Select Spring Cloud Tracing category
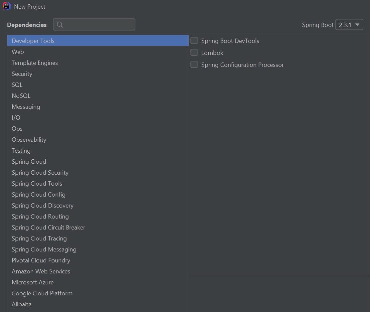The height and width of the screenshot is (312, 370). pyautogui.click(x=98, y=238)
